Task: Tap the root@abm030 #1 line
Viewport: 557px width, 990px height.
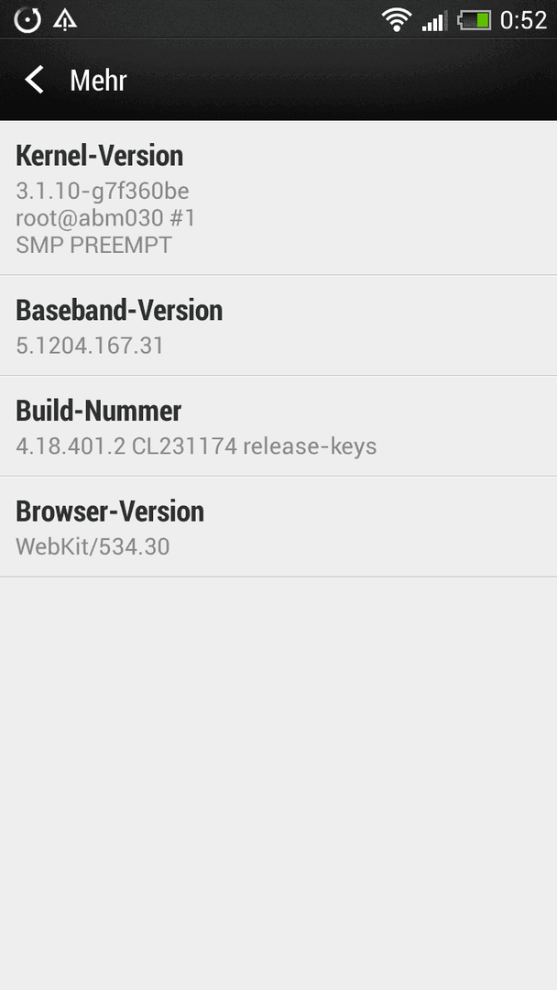Action: (x=105, y=218)
